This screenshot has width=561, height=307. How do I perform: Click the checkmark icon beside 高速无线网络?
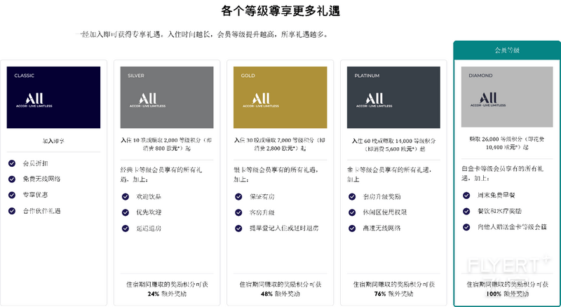(x=352, y=228)
